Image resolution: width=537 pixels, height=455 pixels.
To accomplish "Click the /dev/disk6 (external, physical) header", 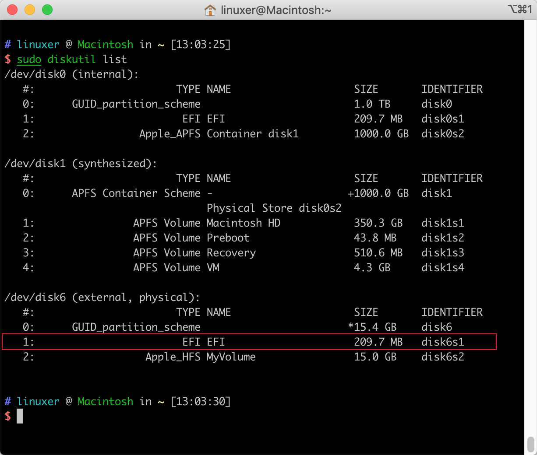I will click(102, 297).
